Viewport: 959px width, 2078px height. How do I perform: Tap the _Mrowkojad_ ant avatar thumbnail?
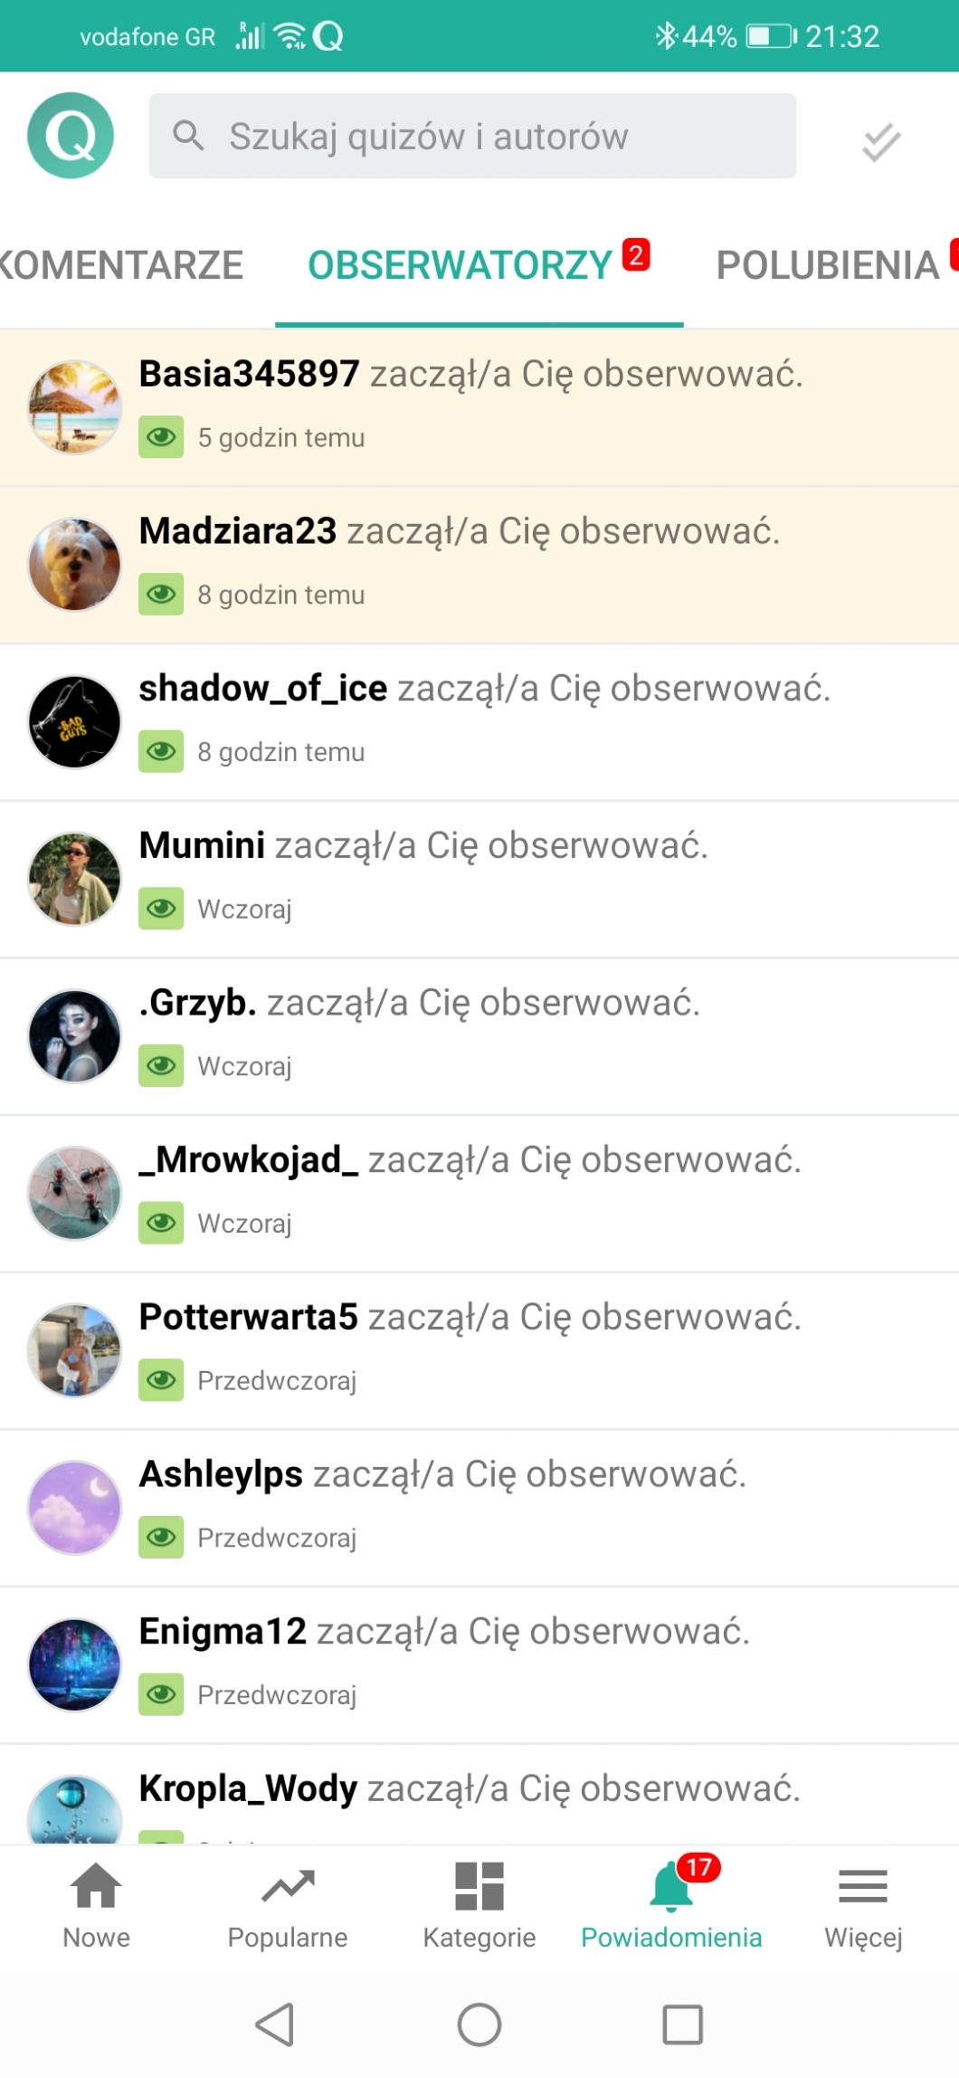tap(74, 1193)
